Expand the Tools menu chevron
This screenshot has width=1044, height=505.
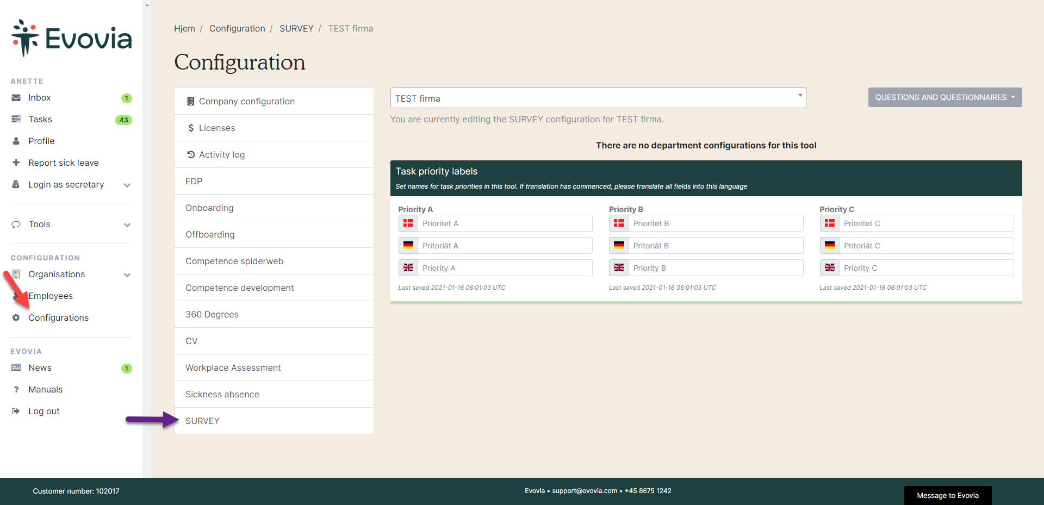(127, 225)
